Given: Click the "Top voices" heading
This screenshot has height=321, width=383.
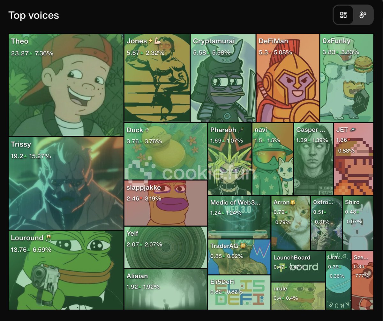Looking at the screenshot, I should [x=34, y=15].
